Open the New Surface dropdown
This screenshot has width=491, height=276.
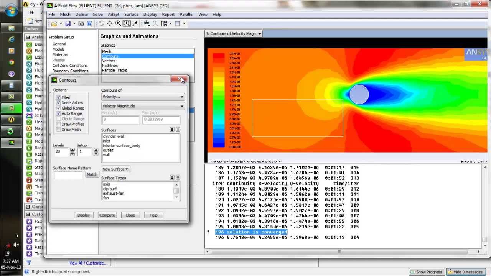[x=115, y=169]
